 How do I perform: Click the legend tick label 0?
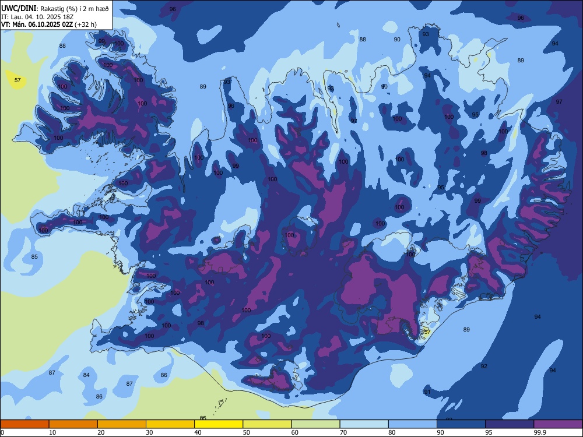[x=2, y=432]
